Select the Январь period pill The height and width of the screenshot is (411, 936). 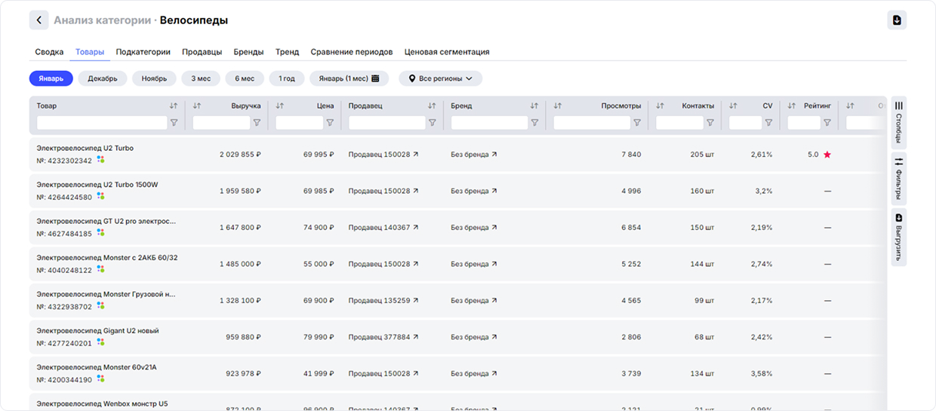tap(51, 78)
